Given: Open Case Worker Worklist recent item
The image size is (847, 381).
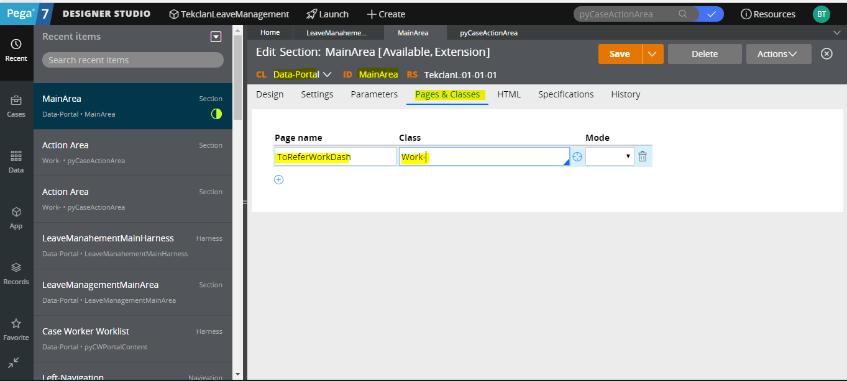Looking at the screenshot, I should point(133,339).
